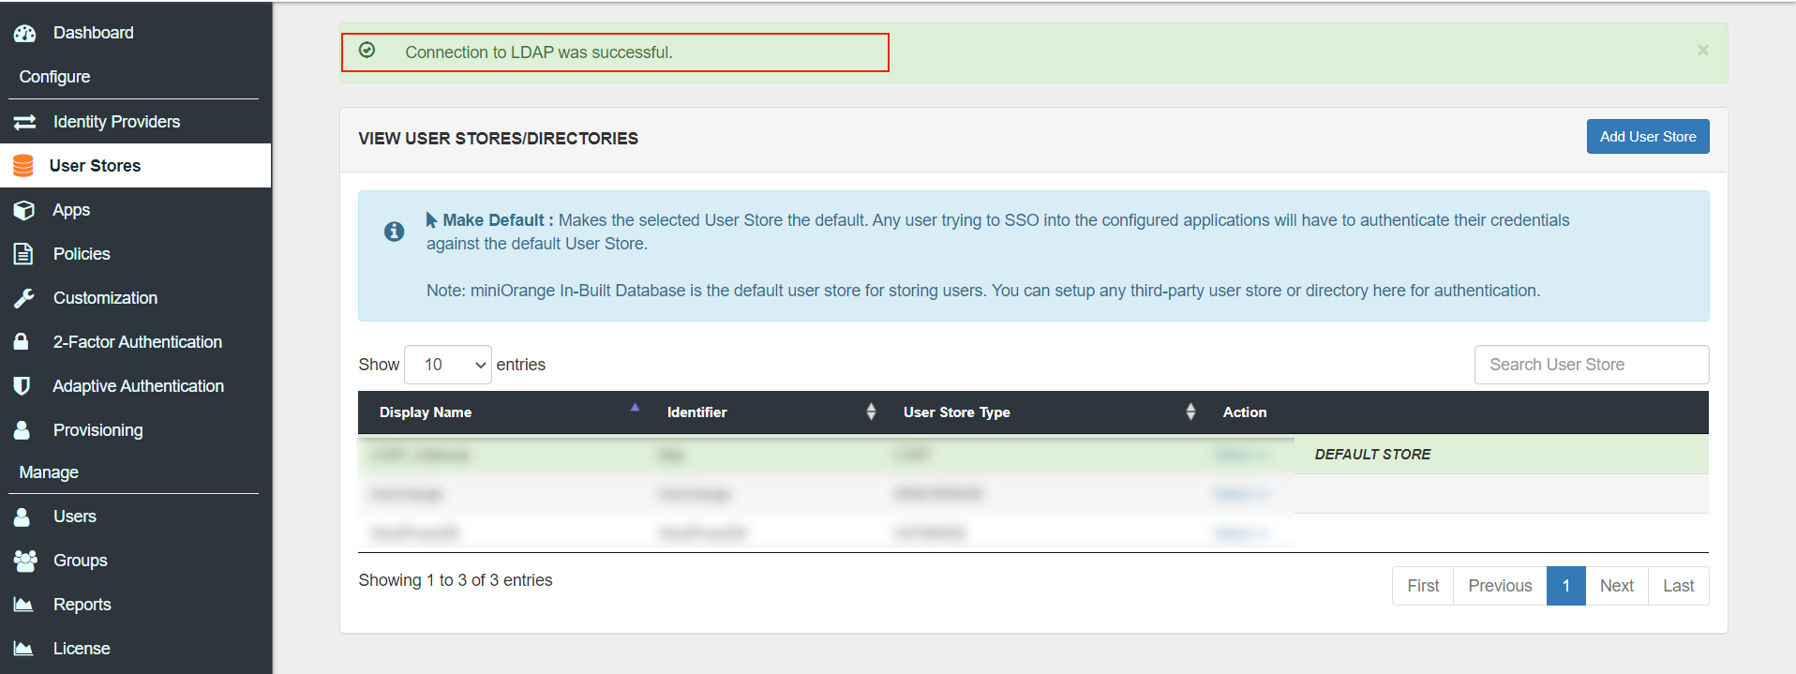Open 2-Factor Authentication menu item
The height and width of the screenshot is (674, 1796).
tap(136, 342)
